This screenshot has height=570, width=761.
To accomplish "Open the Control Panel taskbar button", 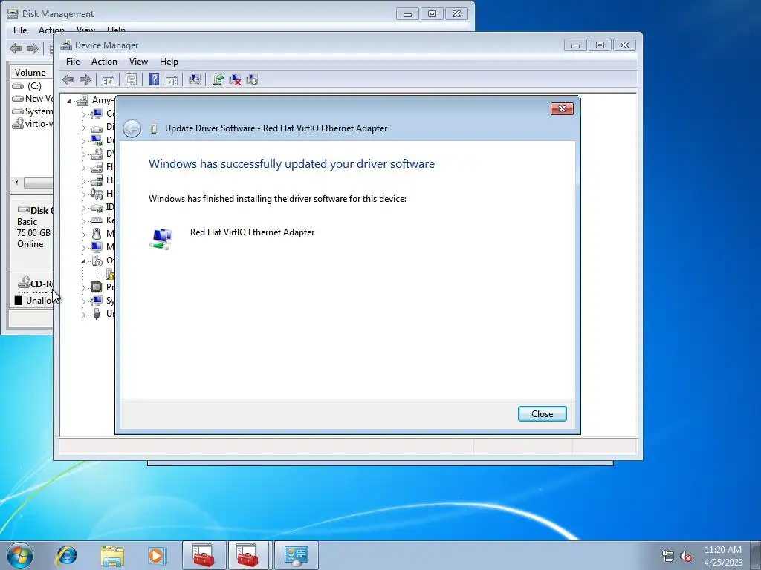I will 296,555.
